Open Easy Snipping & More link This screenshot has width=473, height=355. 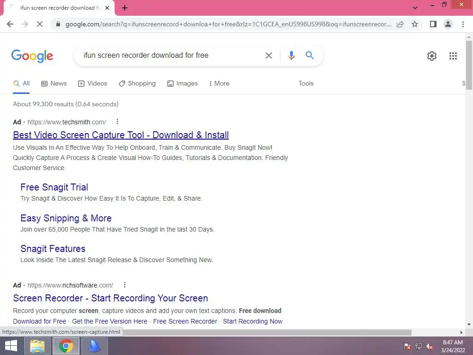tap(66, 218)
